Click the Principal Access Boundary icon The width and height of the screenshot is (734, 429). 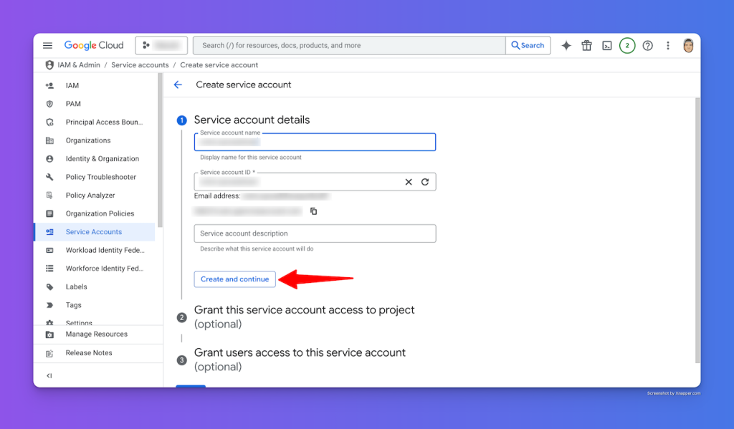pyautogui.click(x=49, y=122)
